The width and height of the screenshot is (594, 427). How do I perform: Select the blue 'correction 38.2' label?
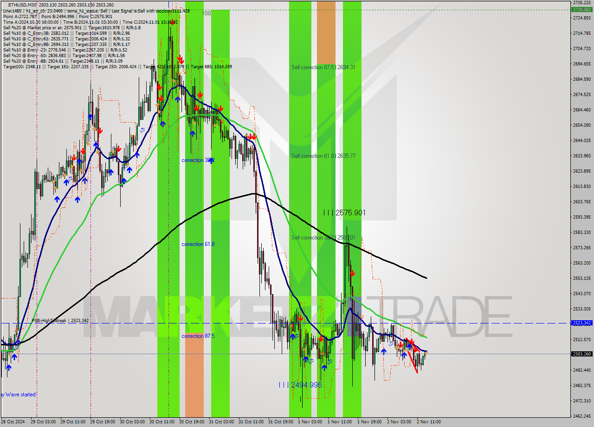(198, 160)
